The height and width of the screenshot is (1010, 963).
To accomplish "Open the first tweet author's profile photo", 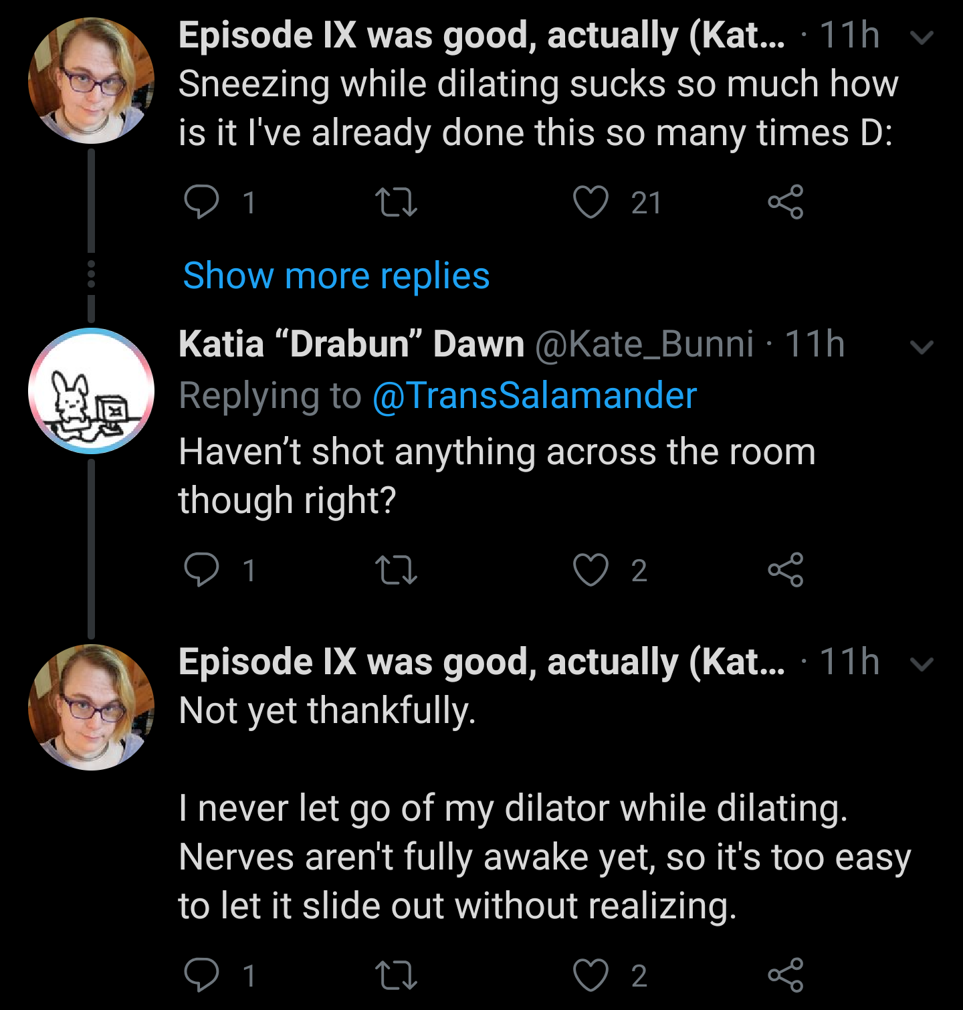I will coord(91,81).
